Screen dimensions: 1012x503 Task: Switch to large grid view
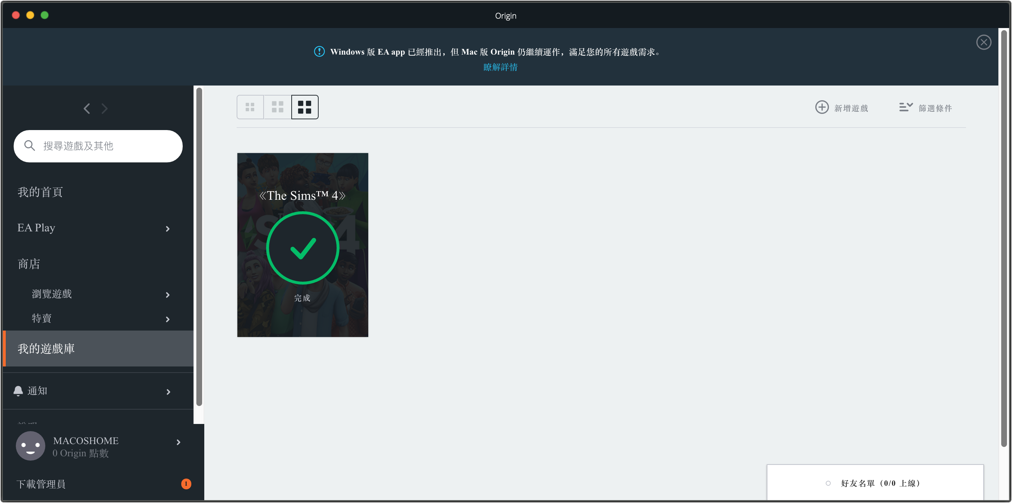tap(305, 107)
